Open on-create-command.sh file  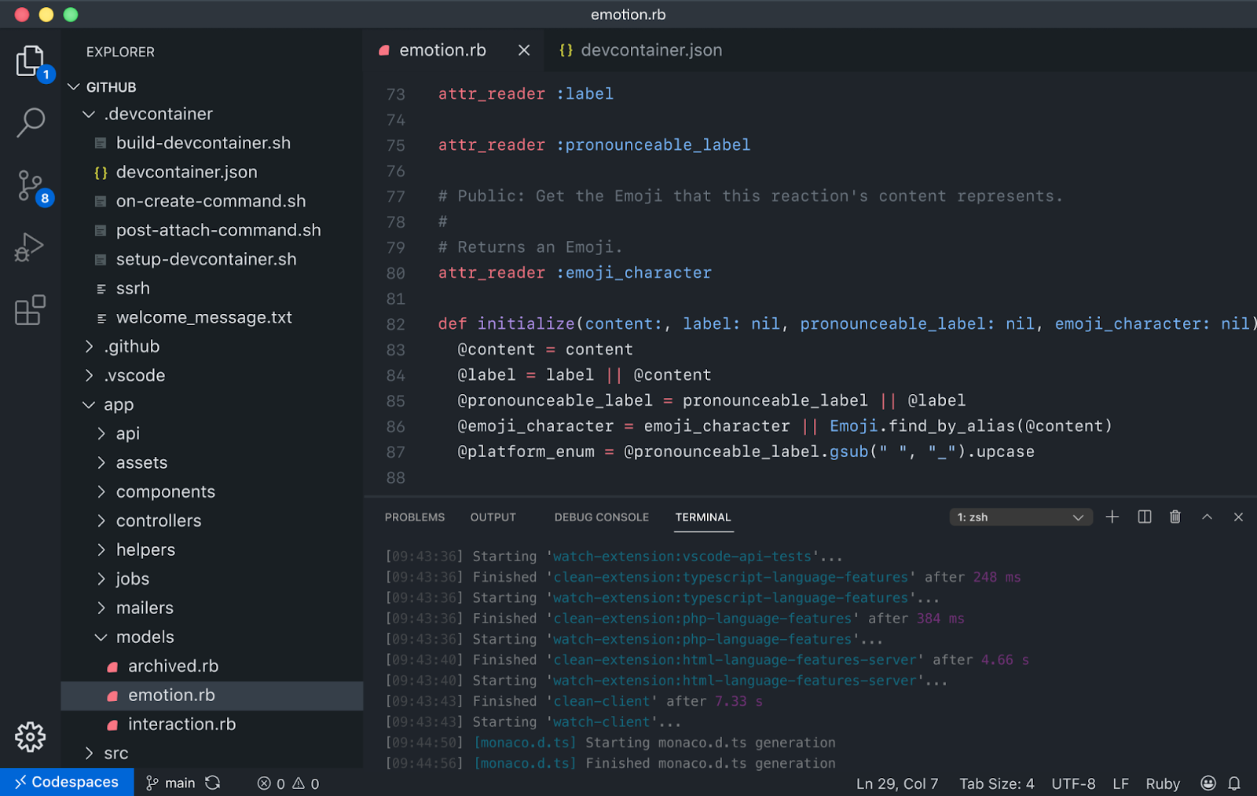212,201
